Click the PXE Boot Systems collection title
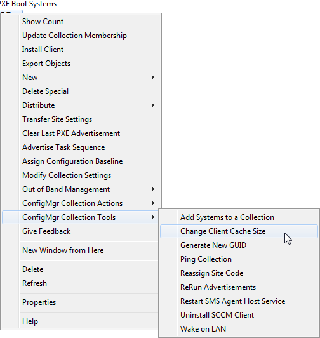Viewport: 320px width, 338px height. [28, 4]
